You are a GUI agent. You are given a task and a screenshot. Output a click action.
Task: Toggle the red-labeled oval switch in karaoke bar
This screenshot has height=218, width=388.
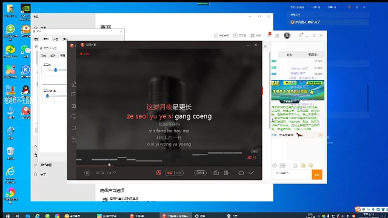tap(174, 173)
